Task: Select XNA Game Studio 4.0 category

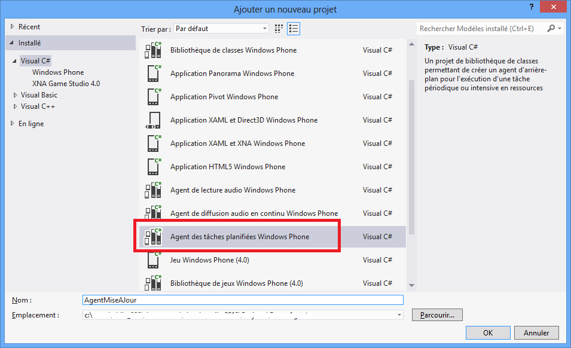Action: (66, 84)
